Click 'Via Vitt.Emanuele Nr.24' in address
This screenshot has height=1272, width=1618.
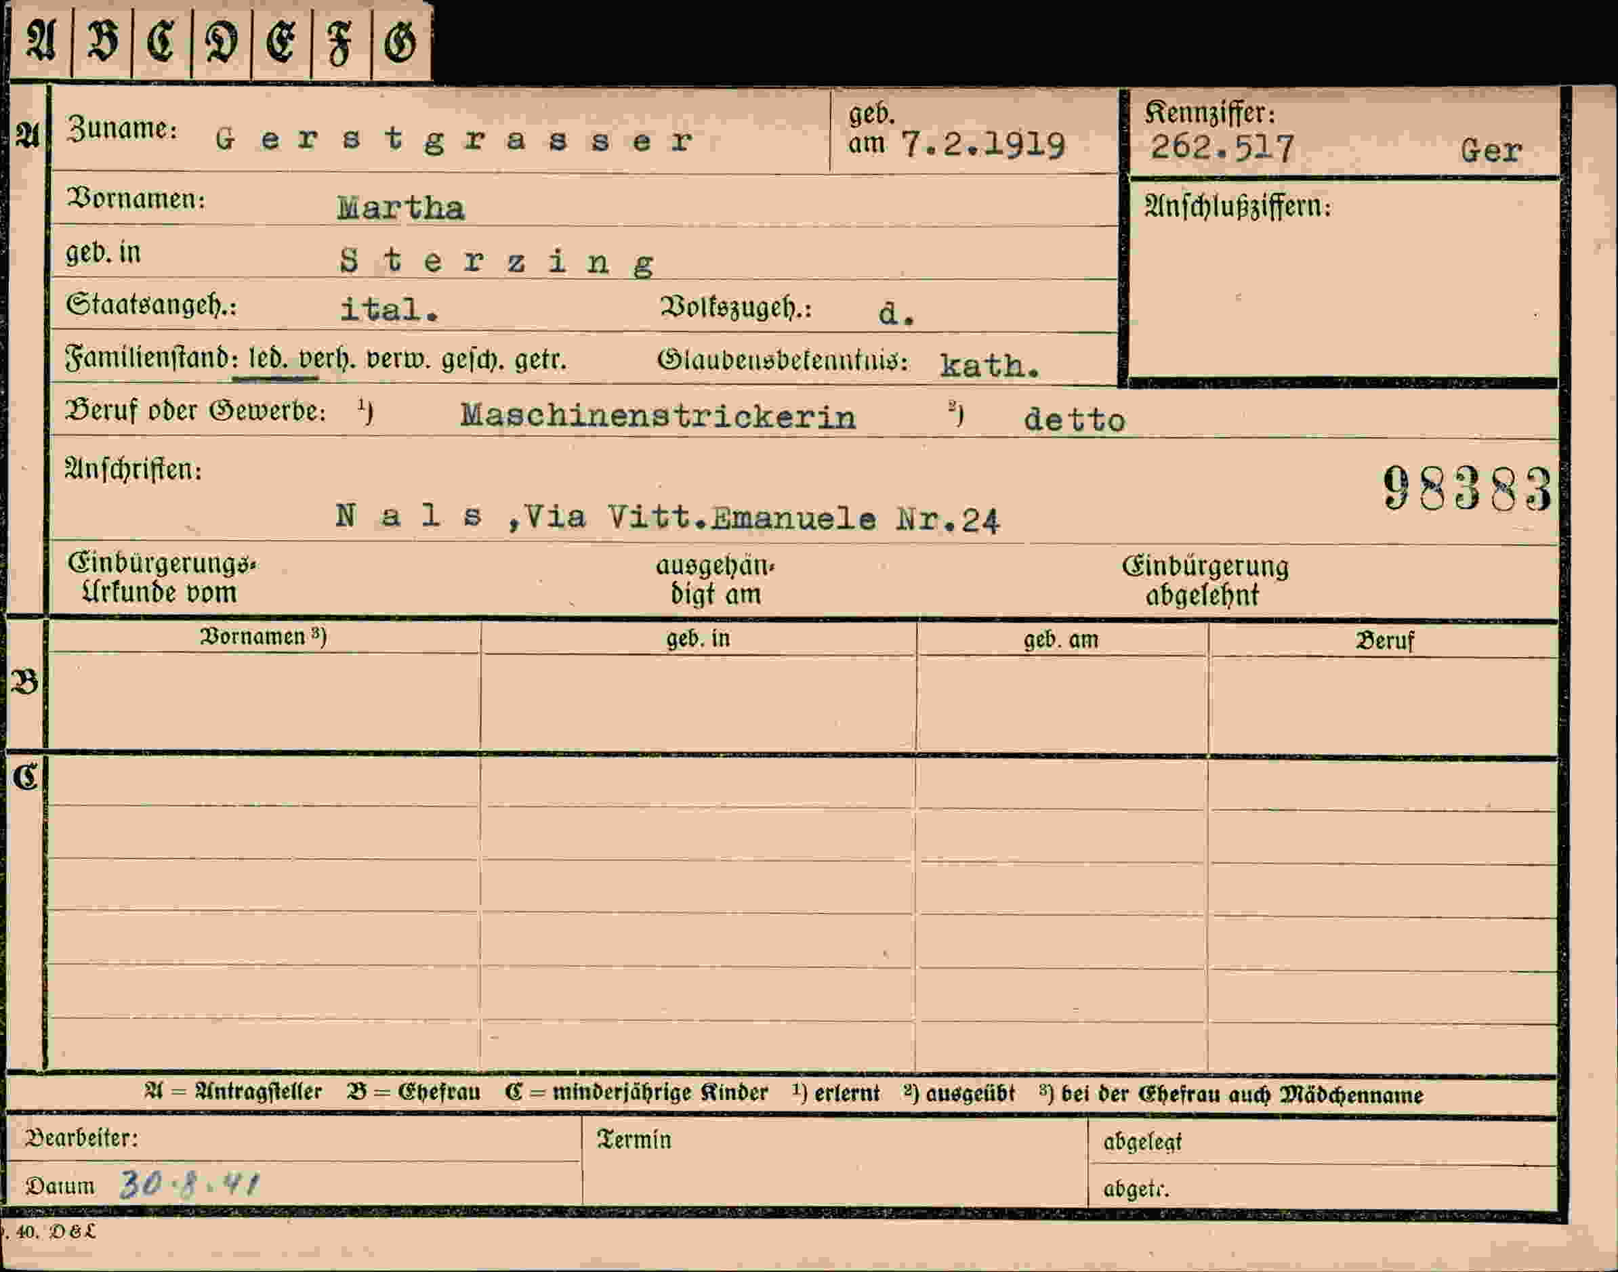(762, 518)
